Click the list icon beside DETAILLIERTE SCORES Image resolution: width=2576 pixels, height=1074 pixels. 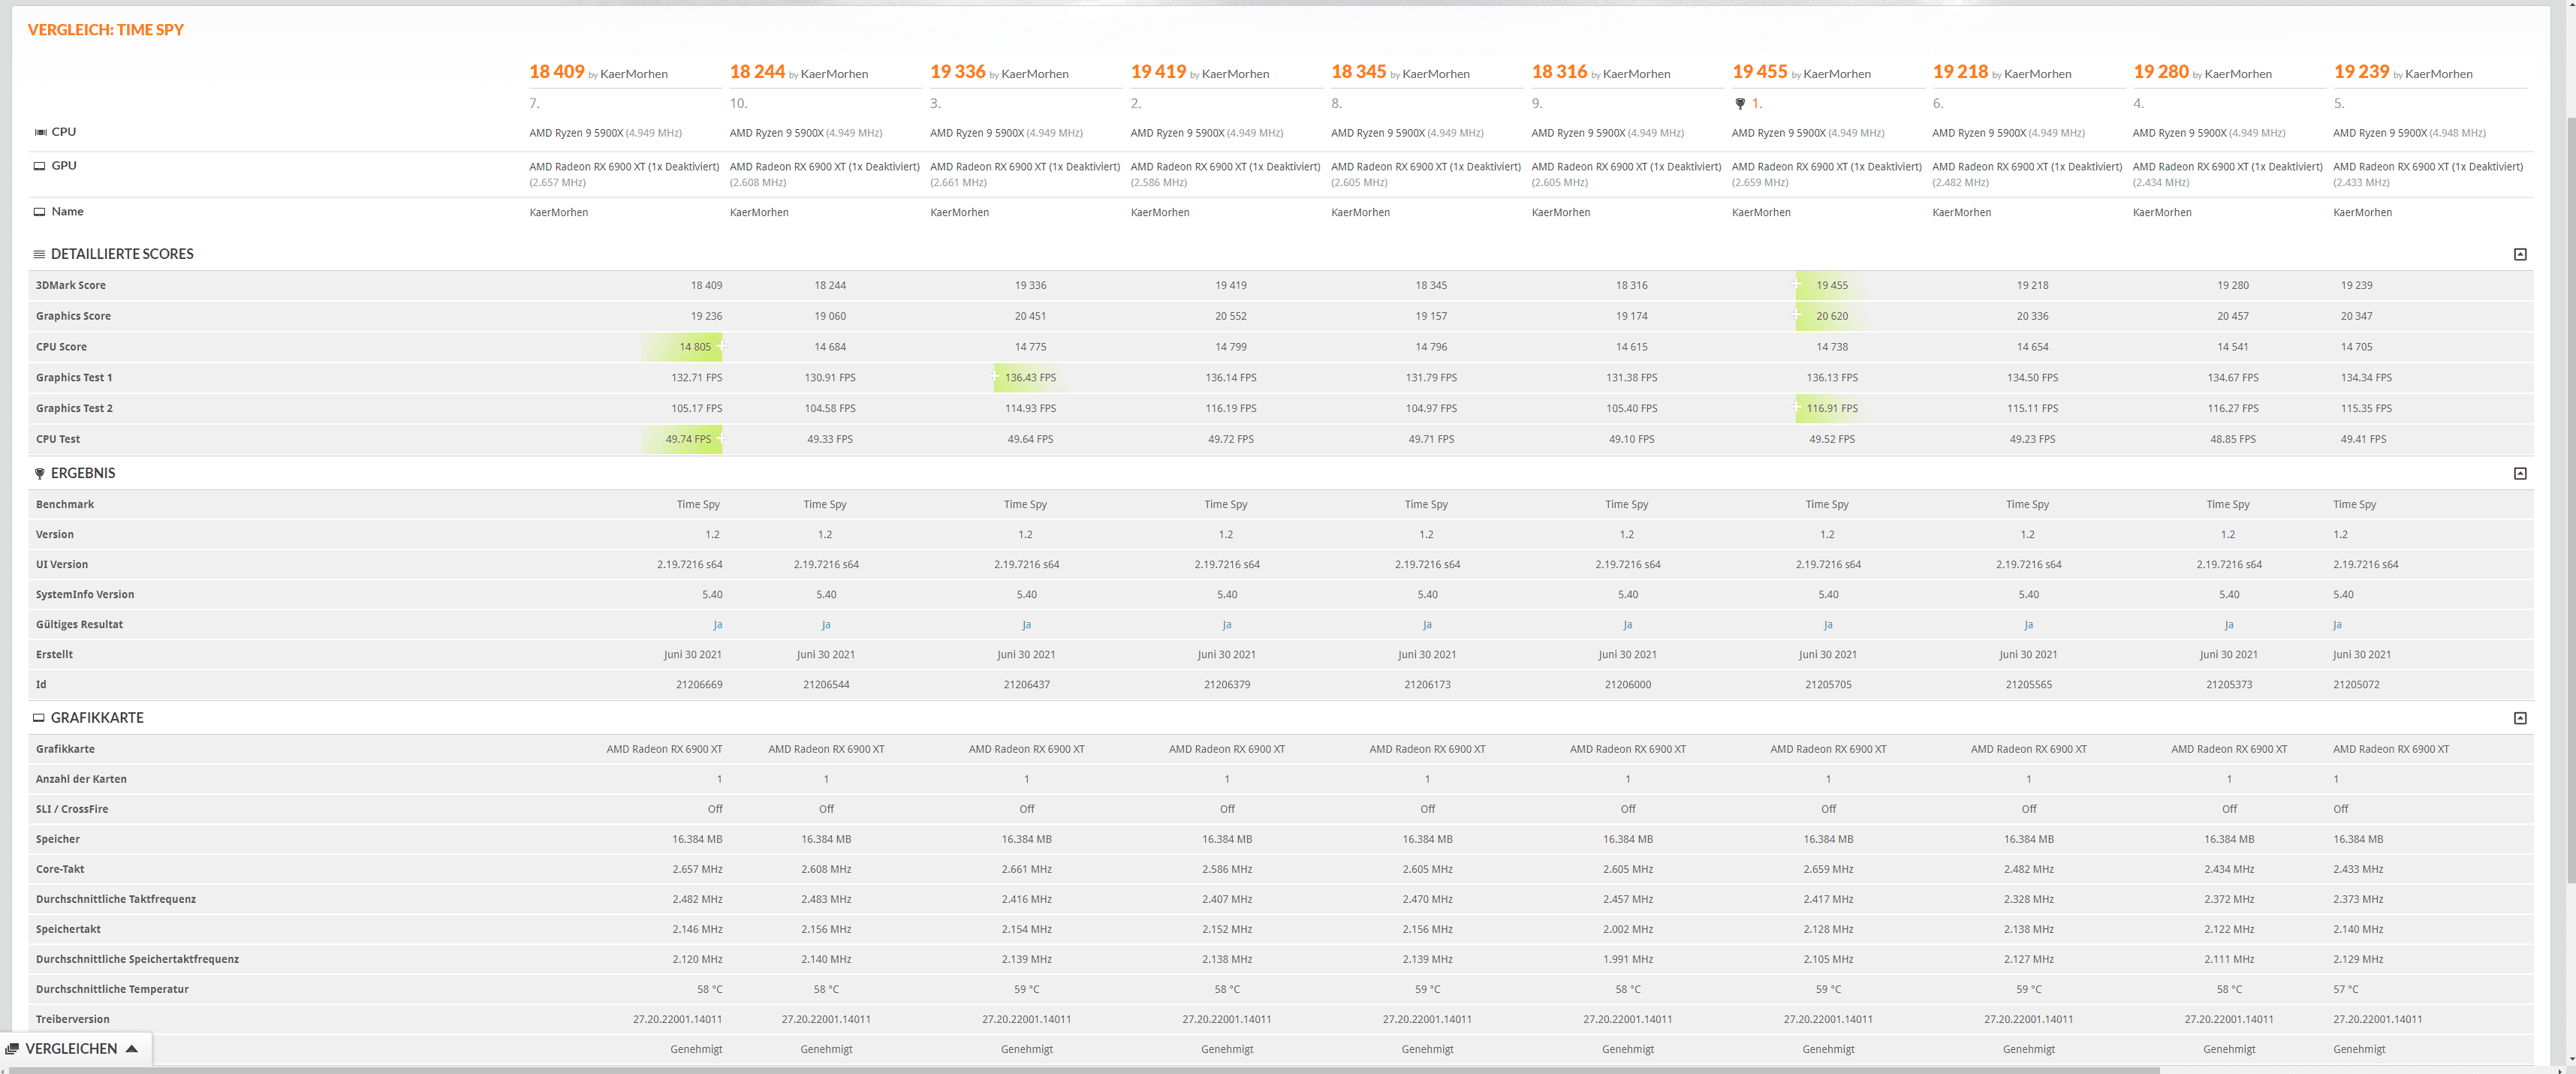point(40,254)
